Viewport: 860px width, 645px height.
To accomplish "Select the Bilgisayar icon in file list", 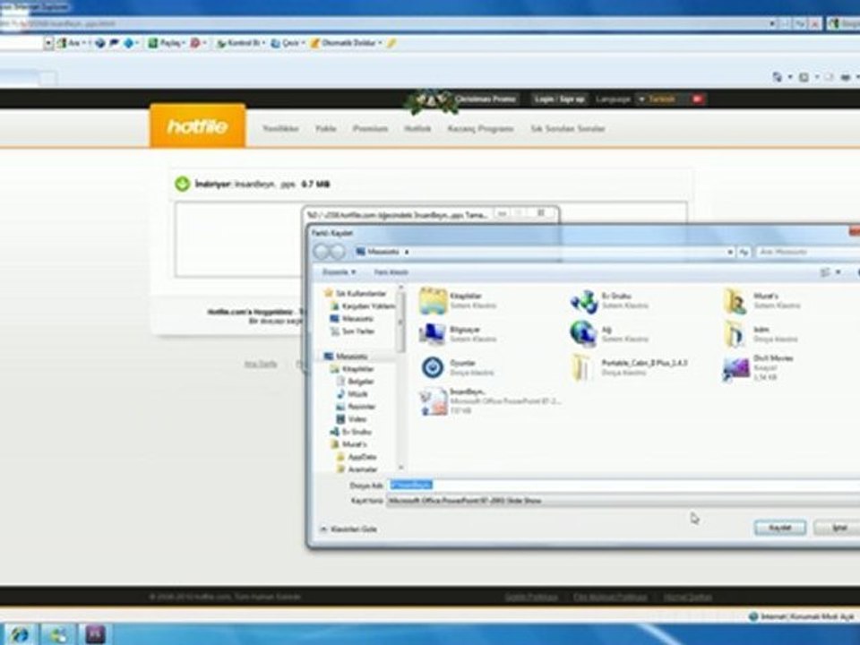I will tap(432, 334).
